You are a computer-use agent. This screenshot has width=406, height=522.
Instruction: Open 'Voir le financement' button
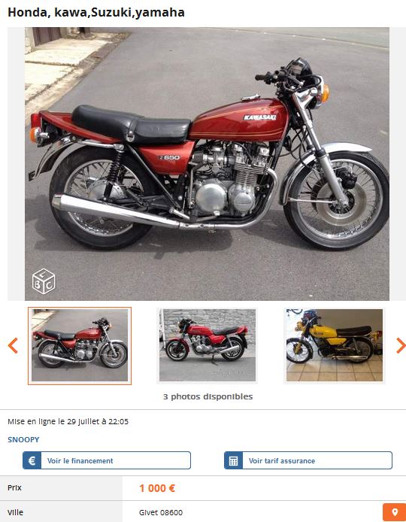(107, 460)
